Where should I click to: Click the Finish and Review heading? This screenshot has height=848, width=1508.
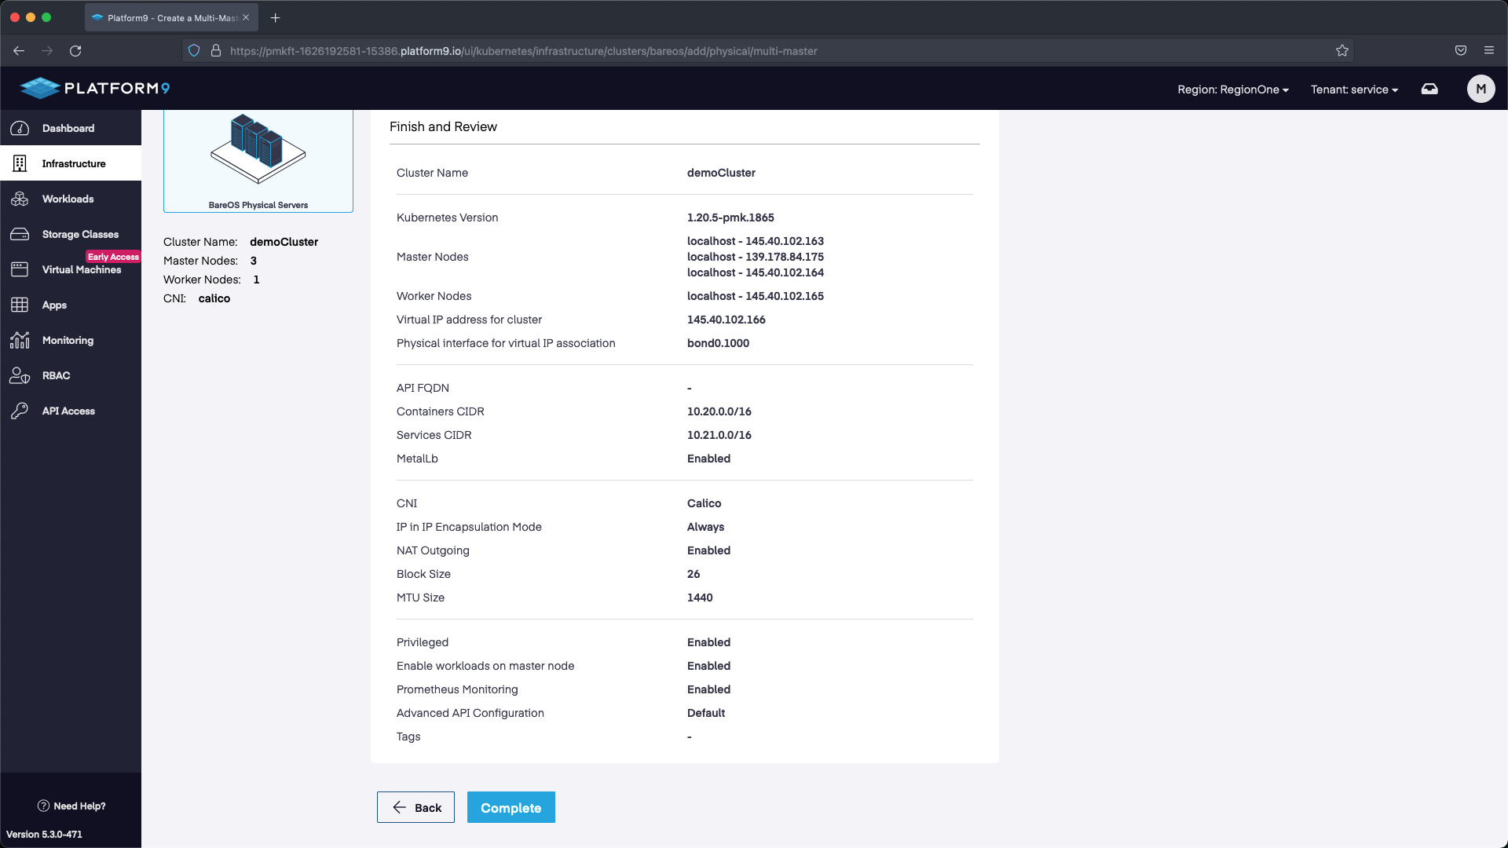[443, 126]
